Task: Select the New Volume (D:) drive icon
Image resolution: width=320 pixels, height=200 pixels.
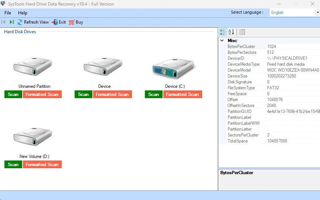Action: click(x=33, y=137)
